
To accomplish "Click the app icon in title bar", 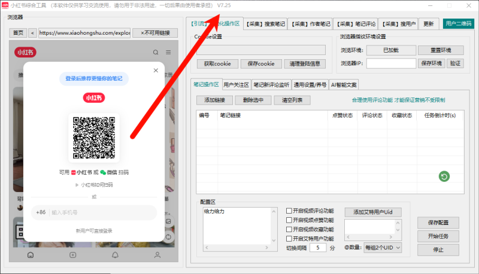I will click(x=5, y=5).
